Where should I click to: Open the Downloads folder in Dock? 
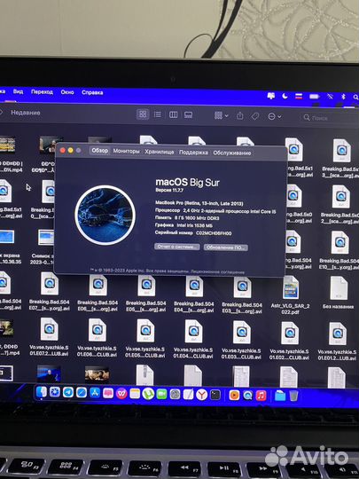(280, 397)
